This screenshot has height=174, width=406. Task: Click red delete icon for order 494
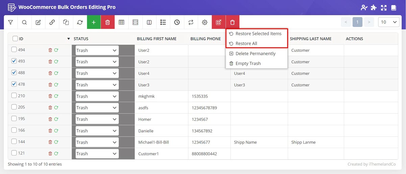pyautogui.click(x=50, y=50)
